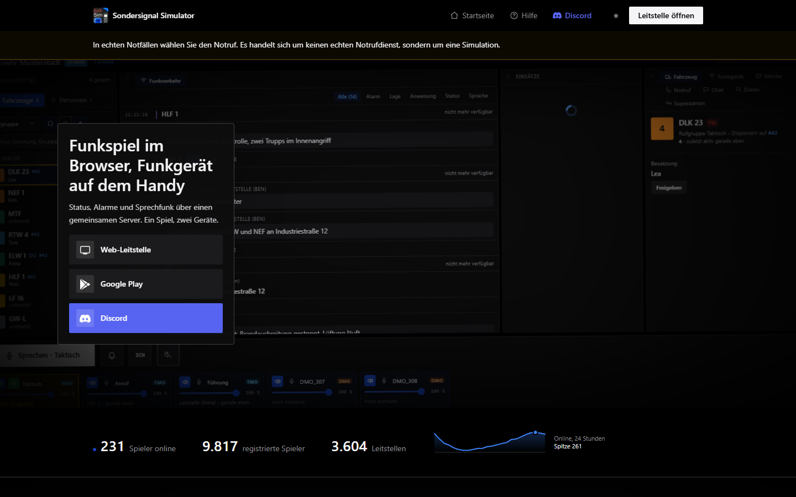
Task: Toggle speaker icon of Anruf channel
Action: tap(93, 382)
